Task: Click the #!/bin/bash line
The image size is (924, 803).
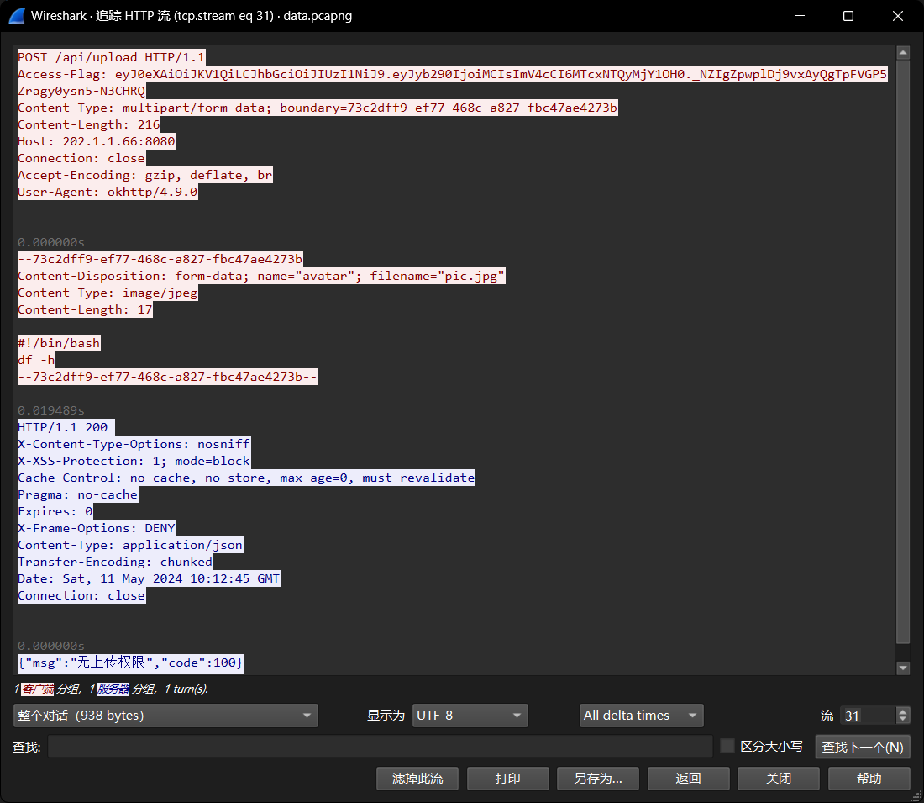Action: coord(59,343)
